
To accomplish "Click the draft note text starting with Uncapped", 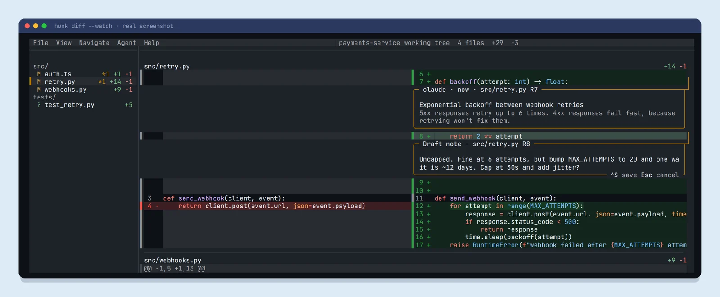I will tap(549, 163).
